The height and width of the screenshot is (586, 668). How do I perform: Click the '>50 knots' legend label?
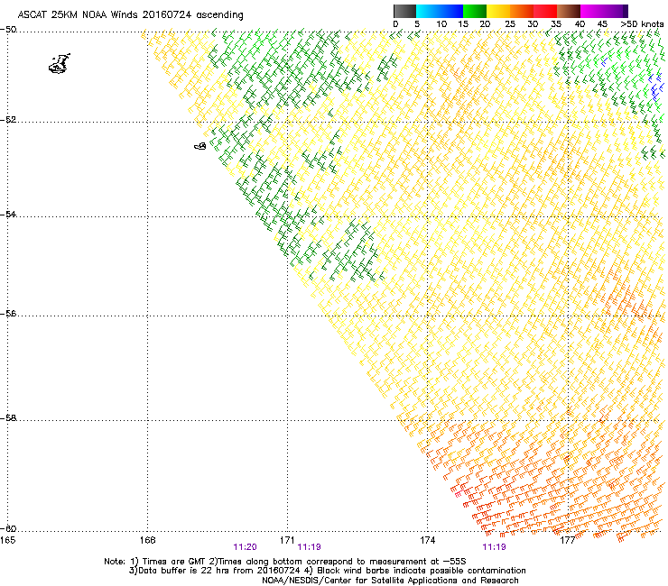pyautogui.click(x=642, y=24)
